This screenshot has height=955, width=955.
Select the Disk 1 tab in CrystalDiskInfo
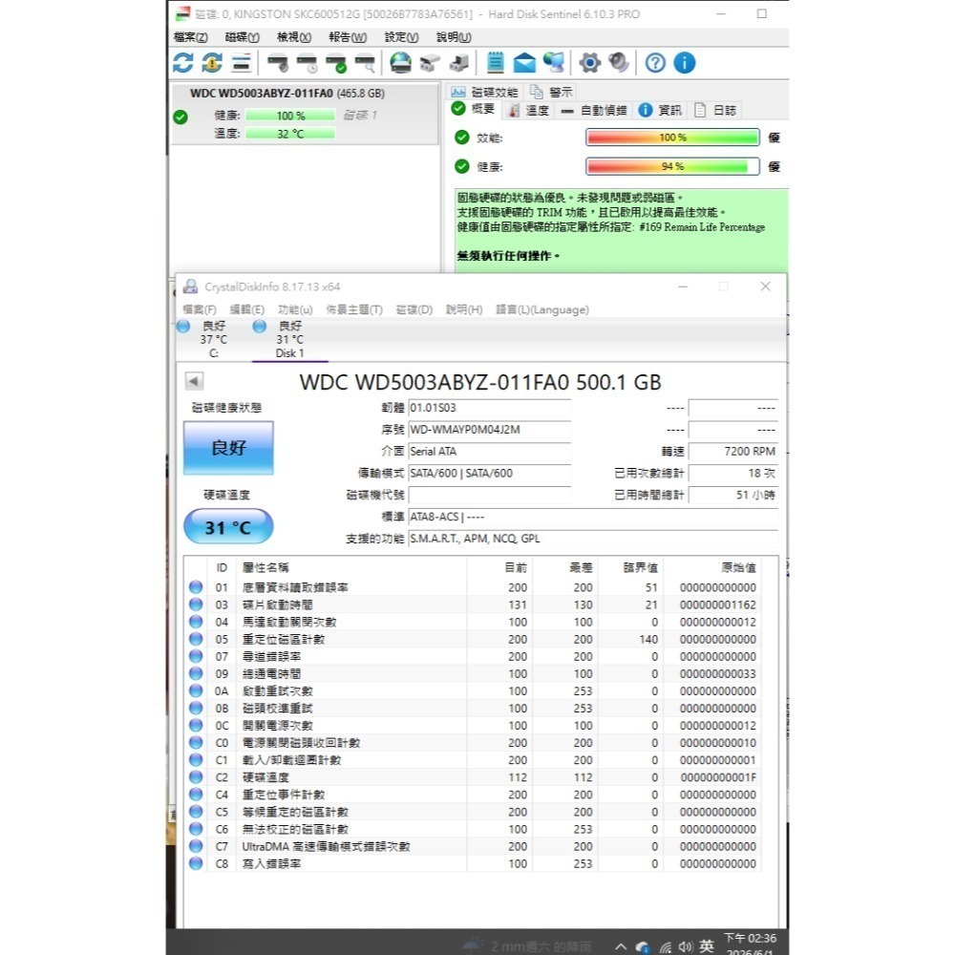pyautogui.click(x=290, y=339)
